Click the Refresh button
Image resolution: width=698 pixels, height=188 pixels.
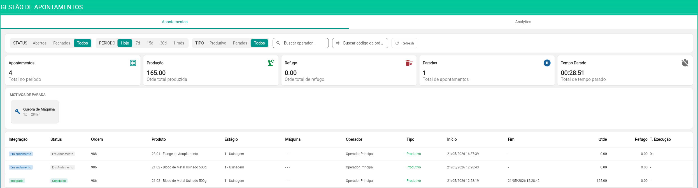[404, 43]
